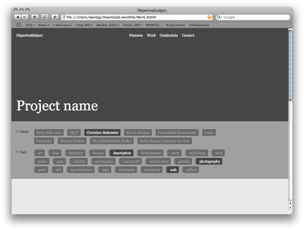This screenshot has width=304, height=230.
Task: Select The Old Brooklyn Parlor client
Action: click(112, 141)
